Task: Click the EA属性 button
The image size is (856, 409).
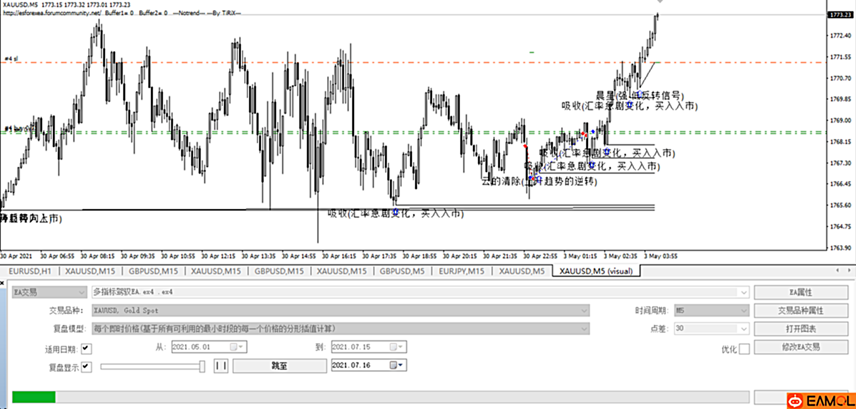Action: tap(801, 292)
